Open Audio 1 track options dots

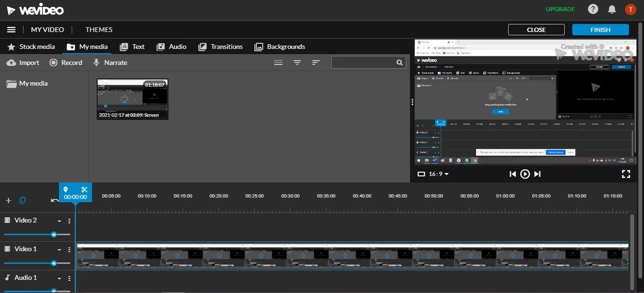coord(69,278)
